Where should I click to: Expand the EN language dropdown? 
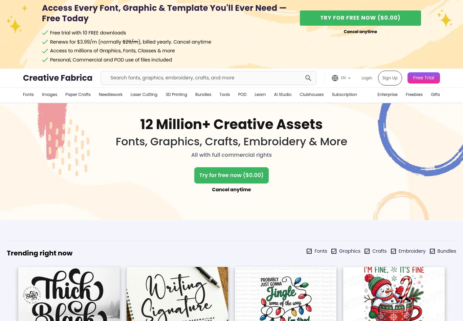point(346,78)
